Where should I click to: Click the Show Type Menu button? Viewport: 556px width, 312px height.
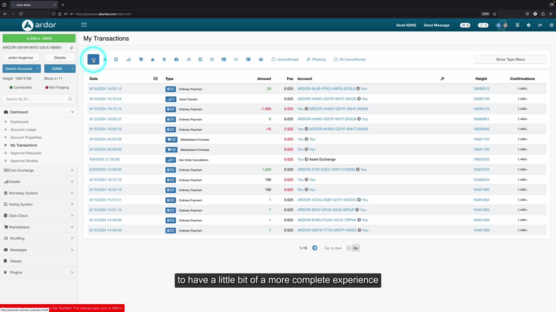[x=510, y=59]
